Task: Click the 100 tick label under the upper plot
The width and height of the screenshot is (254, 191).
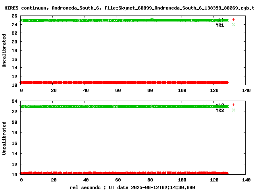Action: click(182, 90)
